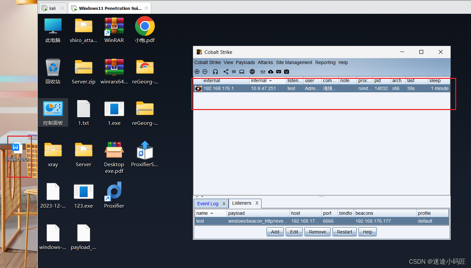Click the Restart listener button
The image size is (471, 268).
click(x=345, y=232)
